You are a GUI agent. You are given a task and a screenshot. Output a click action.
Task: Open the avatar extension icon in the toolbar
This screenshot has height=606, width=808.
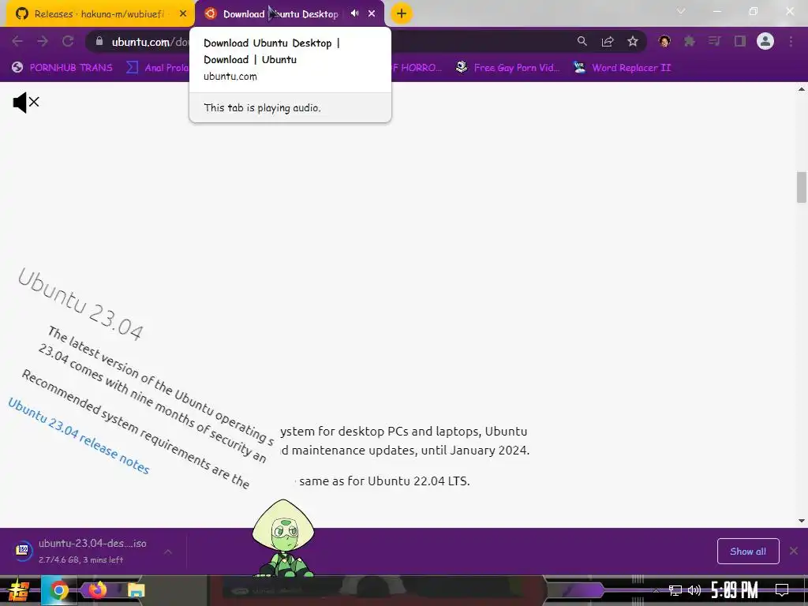[x=664, y=42]
